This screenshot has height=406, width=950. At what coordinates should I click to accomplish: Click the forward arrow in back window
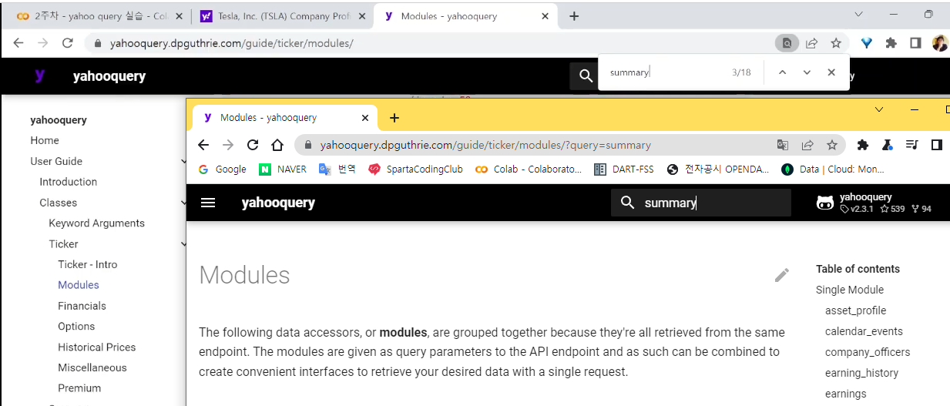[43, 43]
